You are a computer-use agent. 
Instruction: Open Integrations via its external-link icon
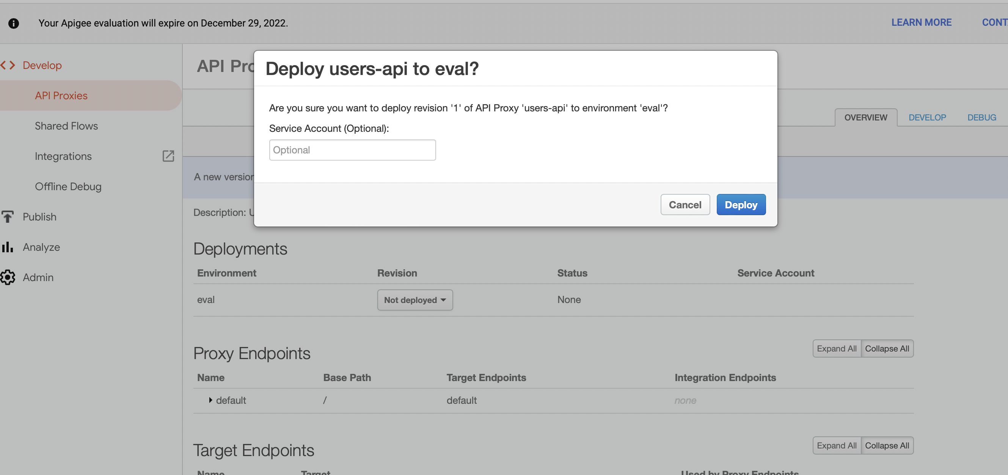coord(168,156)
